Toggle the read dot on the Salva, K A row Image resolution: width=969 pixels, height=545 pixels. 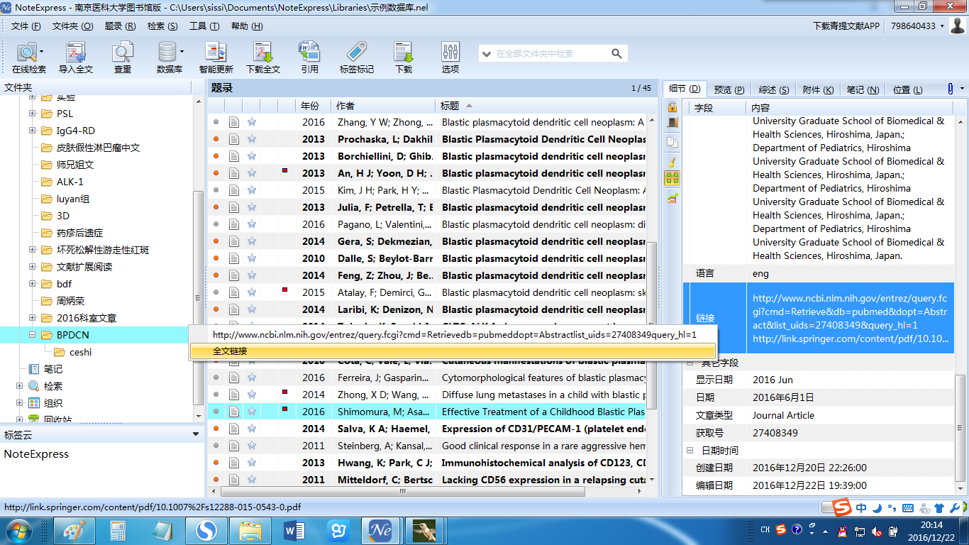pyautogui.click(x=216, y=429)
